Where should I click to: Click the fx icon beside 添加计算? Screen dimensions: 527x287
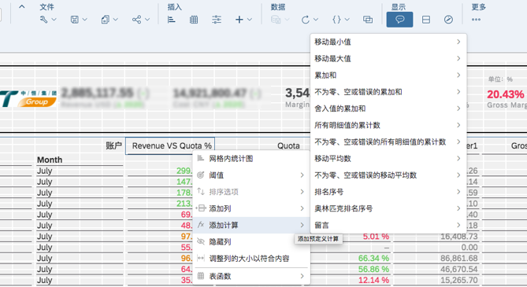tap(201, 225)
